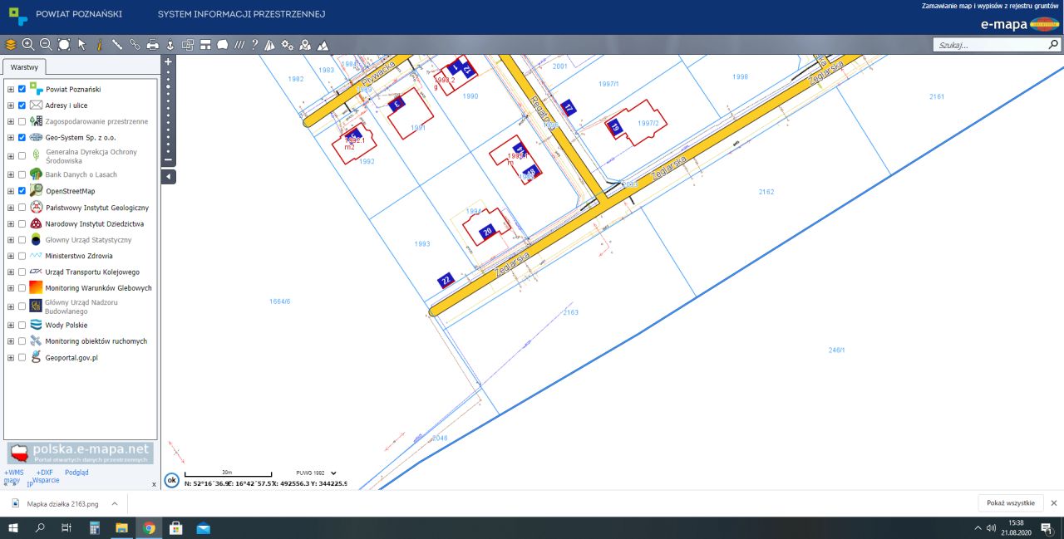1064x539 pixels.
Task: Click the Podgląd link
Action: (76, 473)
